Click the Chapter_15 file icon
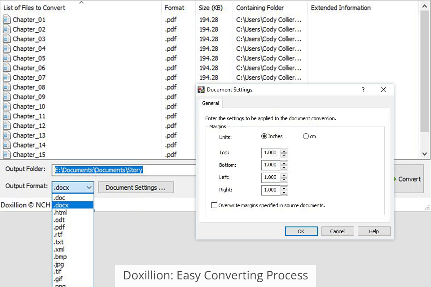The image size is (431, 287). point(7,154)
